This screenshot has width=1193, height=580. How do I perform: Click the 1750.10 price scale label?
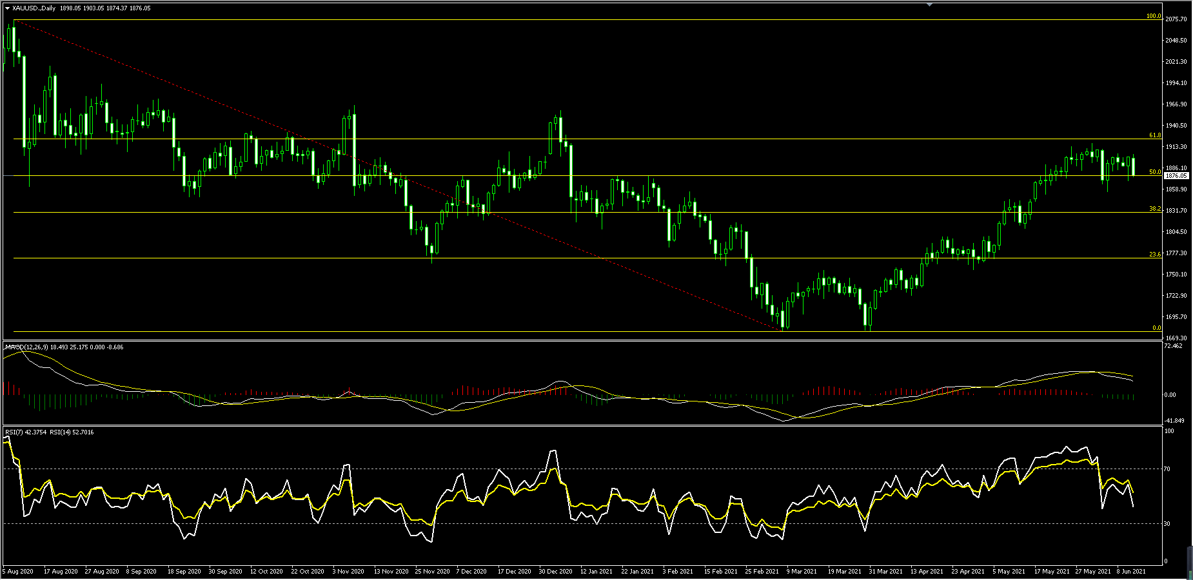pos(1177,275)
